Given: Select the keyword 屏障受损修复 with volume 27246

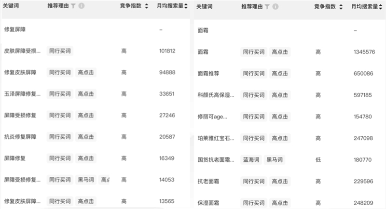Looking at the screenshot, I should [x=20, y=115].
